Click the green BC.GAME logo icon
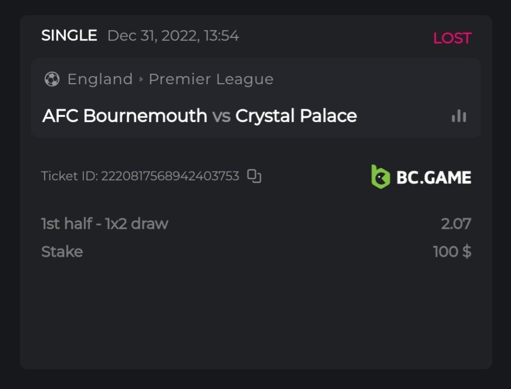Image resolution: width=511 pixels, height=389 pixels. click(380, 177)
